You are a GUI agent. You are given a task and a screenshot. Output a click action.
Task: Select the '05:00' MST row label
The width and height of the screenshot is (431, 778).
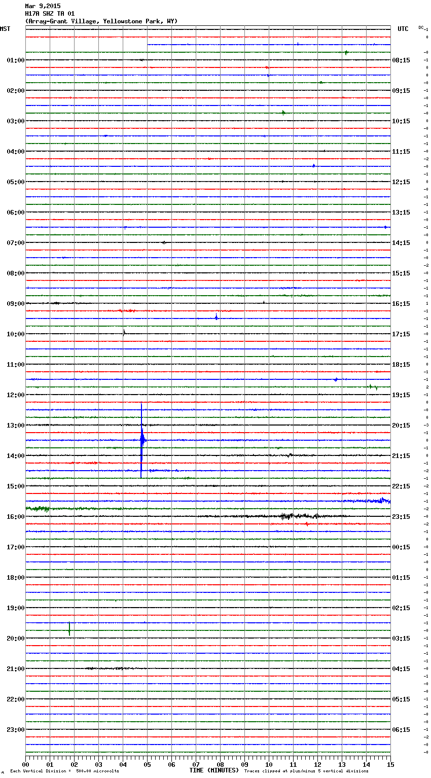[x=16, y=182]
